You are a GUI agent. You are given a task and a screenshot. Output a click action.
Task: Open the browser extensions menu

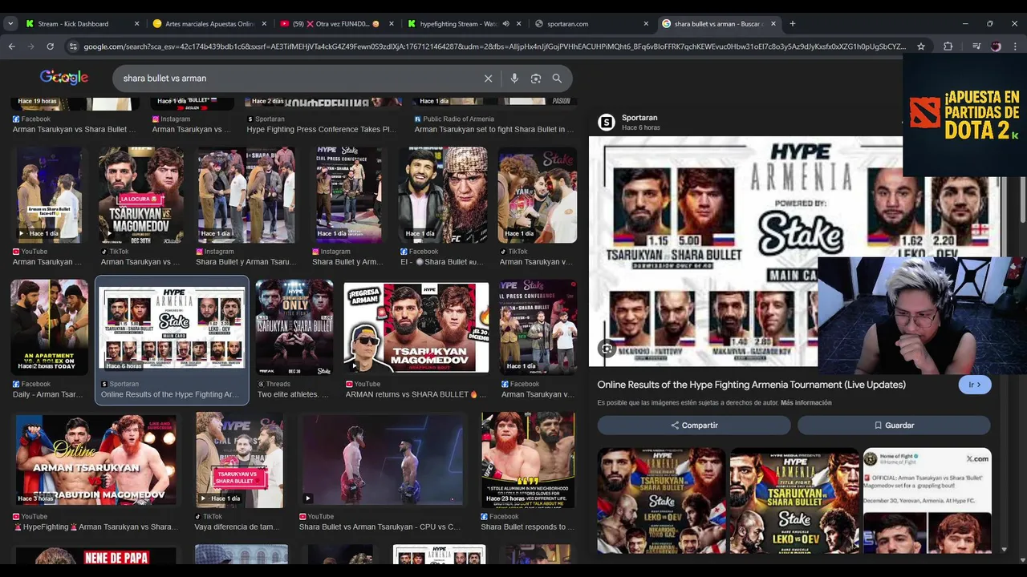click(948, 46)
